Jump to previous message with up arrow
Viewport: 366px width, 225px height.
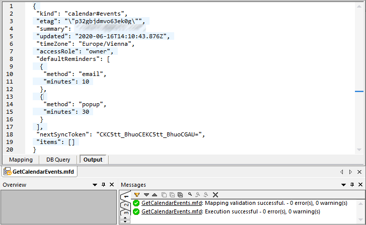pyautogui.click(x=155, y=194)
